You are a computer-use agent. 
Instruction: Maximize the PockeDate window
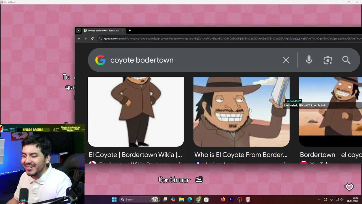(348, 2)
